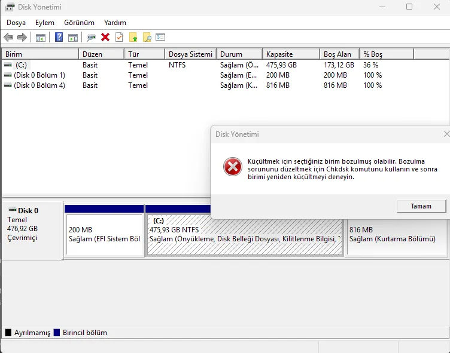Image resolution: width=450 pixels, height=353 pixels.
Task: Click the red X Delete icon
Action: click(x=105, y=37)
